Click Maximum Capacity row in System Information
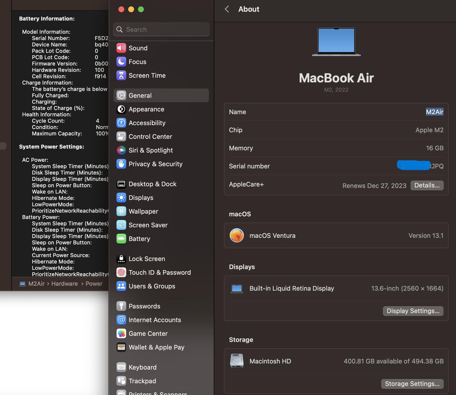This screenshot has height=395, width=456. click(x=70, y=133)
